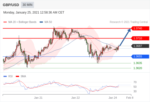Click the Jan 22 date axis label

[x=76, y=98]
